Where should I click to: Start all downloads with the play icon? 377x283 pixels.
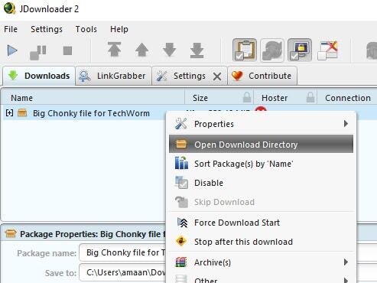pos(12,50)
